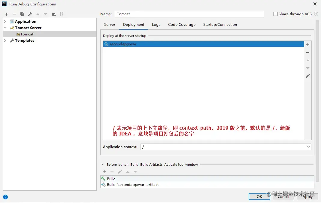Move the before-launch task up
321x203 pixels.
(x=128, y=172)
